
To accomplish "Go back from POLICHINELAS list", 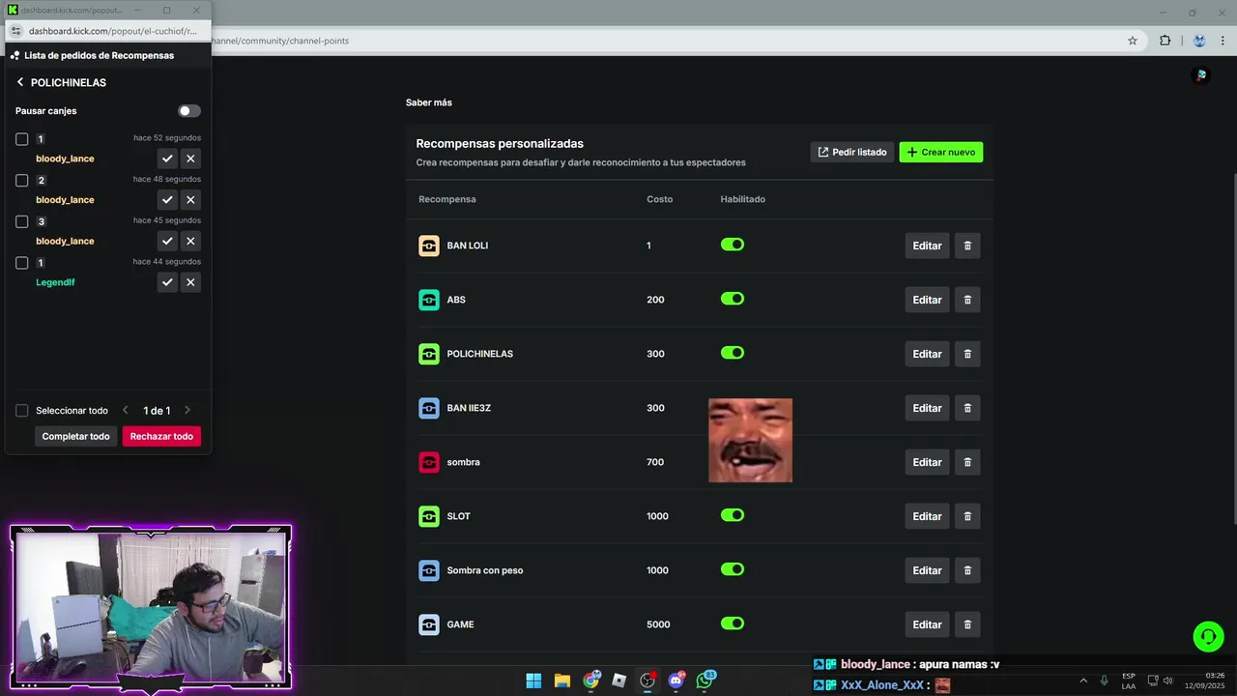I will coord(20,82).
